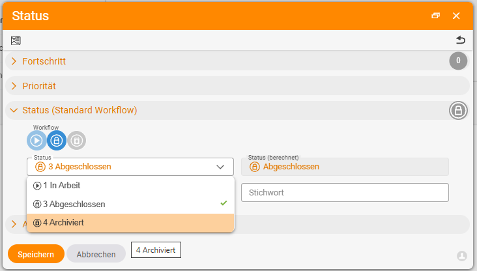This screenshot has width=477, height=271.
Task: Select '1 In Arbeit' from the list
Action: click(x=130, y=186)
